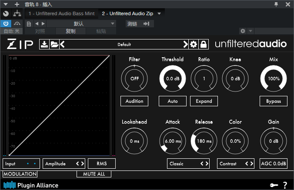Switch to Unfiltered Audio Bass Mint tab

61,13
